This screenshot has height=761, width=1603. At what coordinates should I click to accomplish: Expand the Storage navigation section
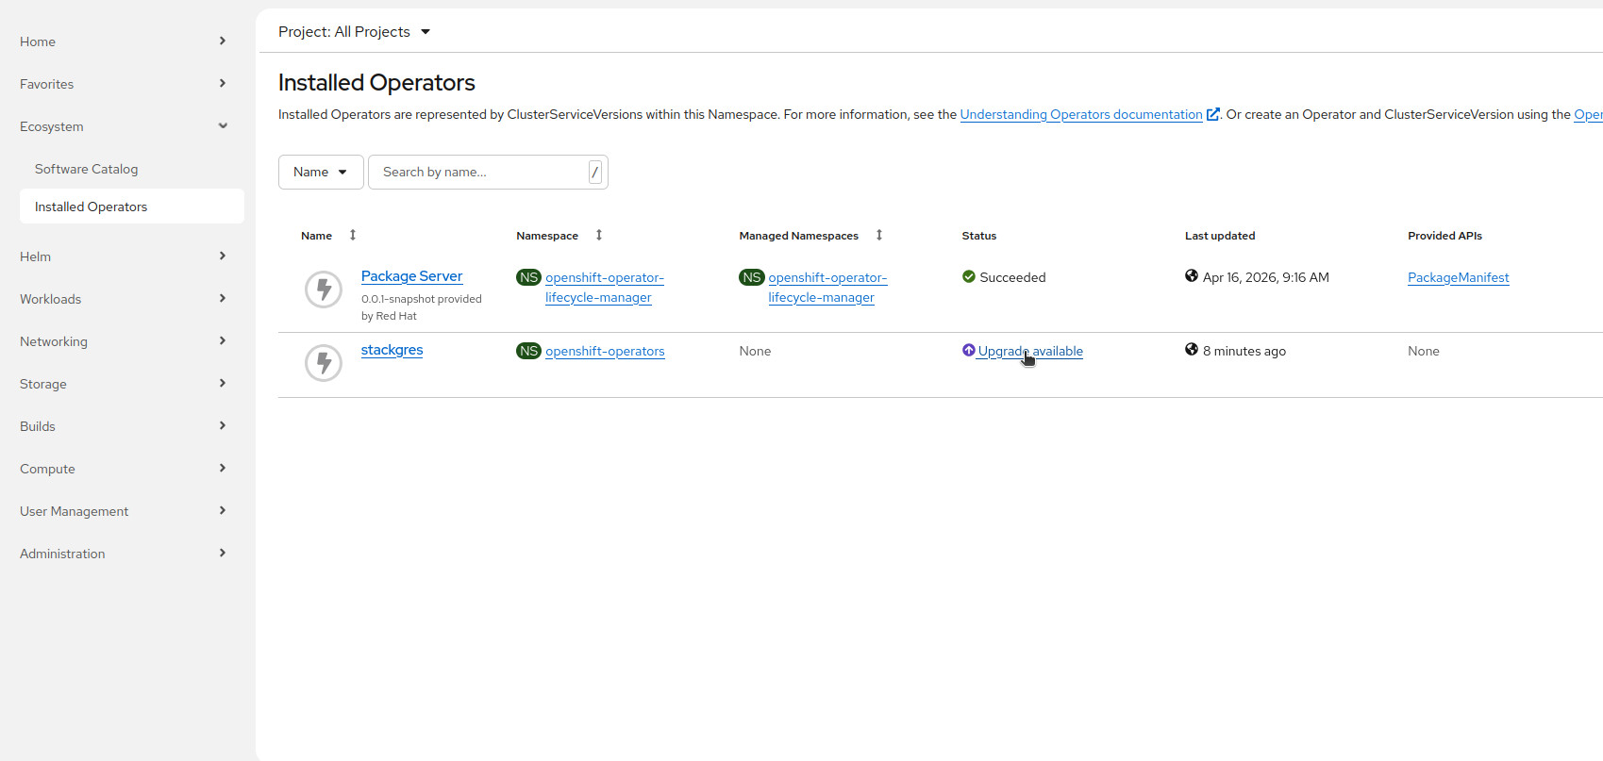pyautogui.click(x=123, y=384)
